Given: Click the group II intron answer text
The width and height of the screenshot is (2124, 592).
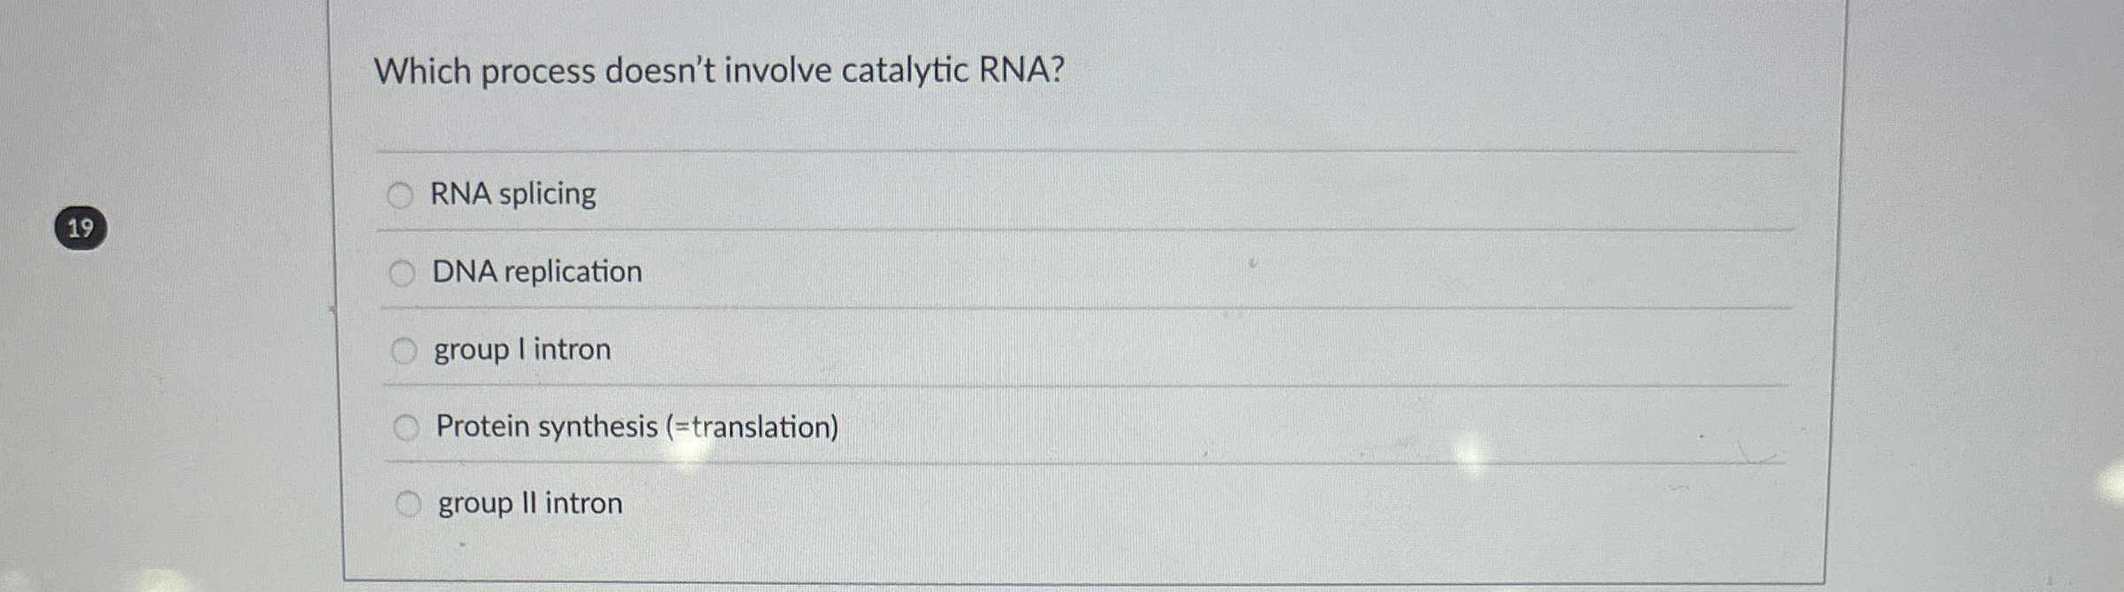Looking at the screenshot, I should [528, 503].
